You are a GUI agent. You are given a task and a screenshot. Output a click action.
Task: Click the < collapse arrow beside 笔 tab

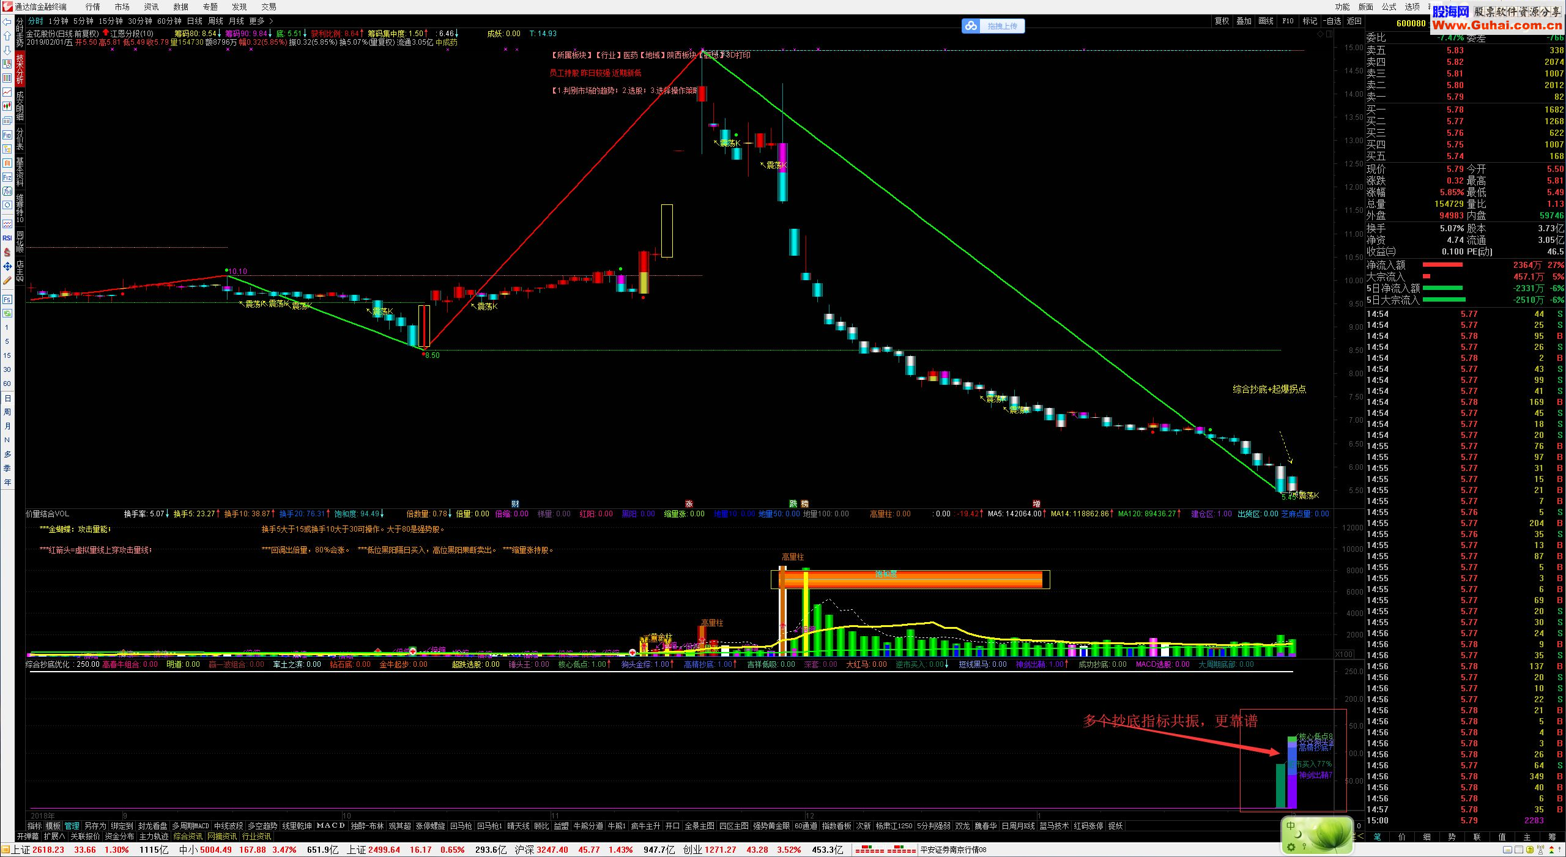coord(1360,837)
